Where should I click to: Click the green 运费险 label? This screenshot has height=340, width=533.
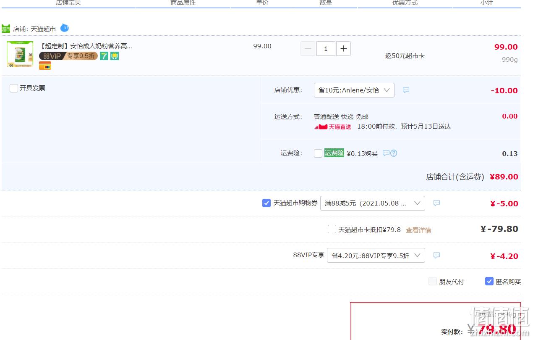[334, 153]
